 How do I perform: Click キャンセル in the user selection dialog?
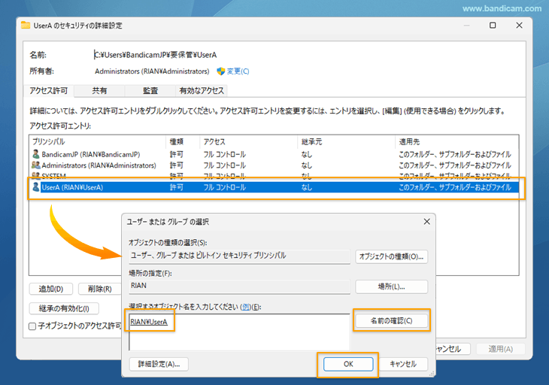tap(403, 364)
